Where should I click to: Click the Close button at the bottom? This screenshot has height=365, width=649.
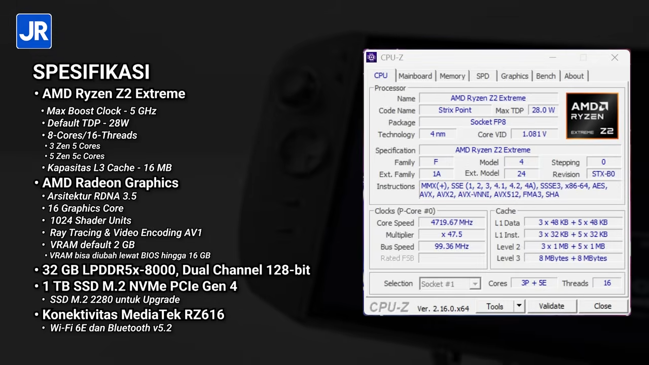[602, 306]
